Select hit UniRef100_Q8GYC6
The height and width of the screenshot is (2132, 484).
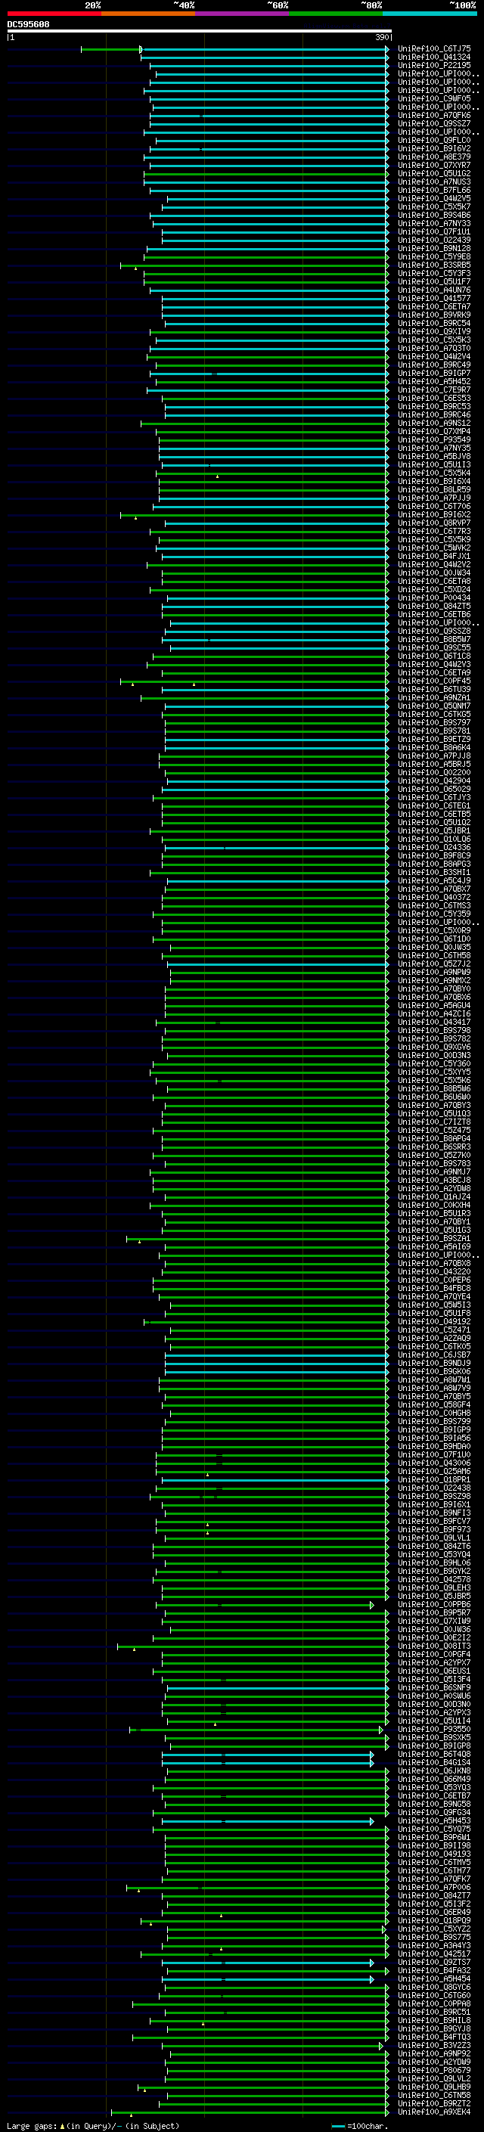[434, 1986]
